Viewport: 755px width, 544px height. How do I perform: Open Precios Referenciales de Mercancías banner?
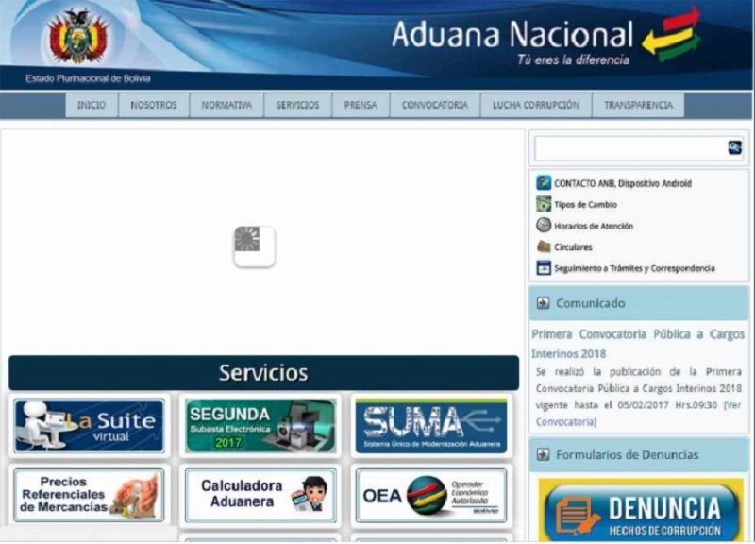coord(90,495)
